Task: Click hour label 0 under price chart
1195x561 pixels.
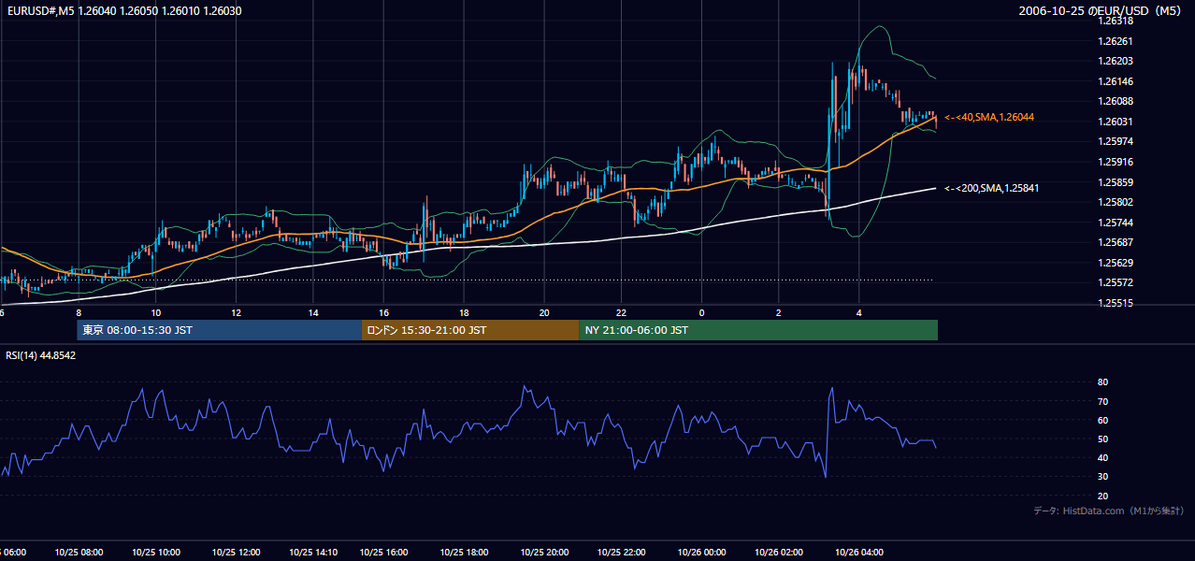Action: (x=701, y=312)
